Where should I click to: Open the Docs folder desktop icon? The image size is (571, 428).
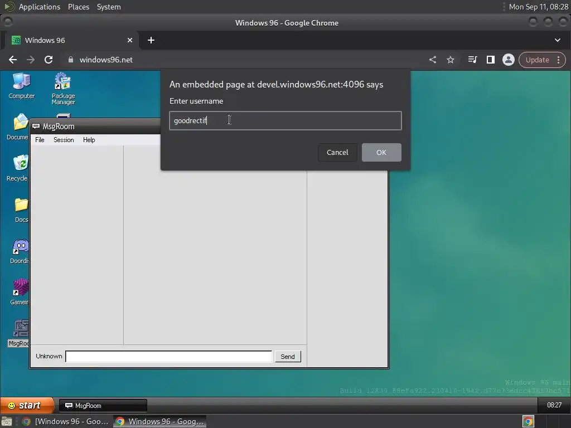point(21,210)
